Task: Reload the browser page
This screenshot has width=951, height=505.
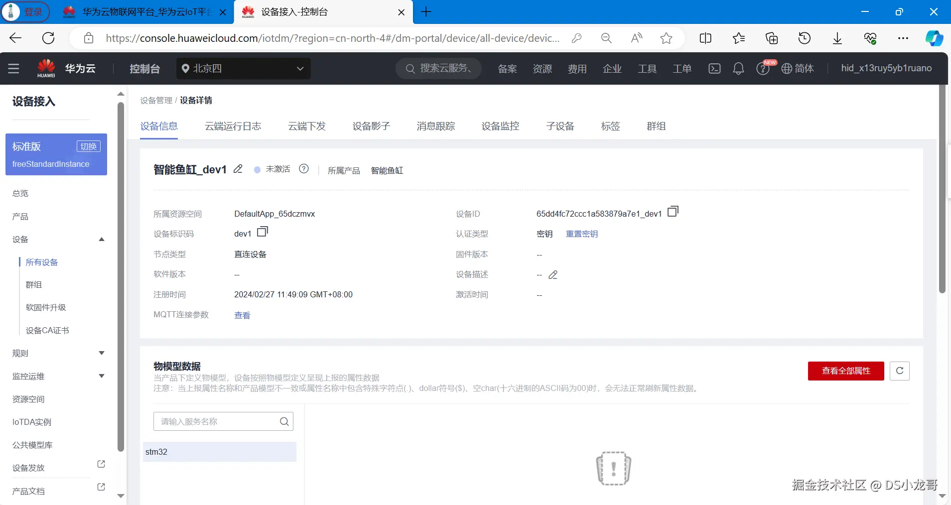Action: click(48, 38)
